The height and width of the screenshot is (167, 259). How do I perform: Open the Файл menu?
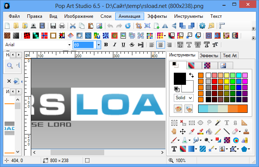point(14,16)
